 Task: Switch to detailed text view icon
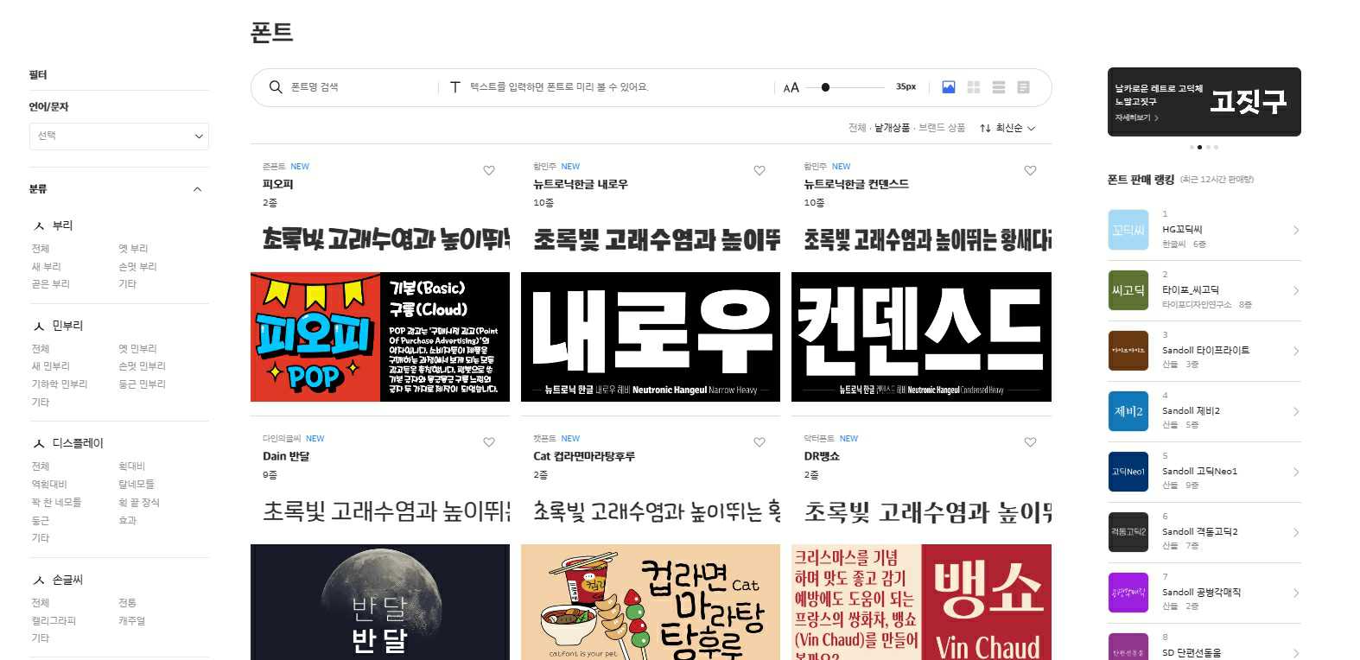1024,87
